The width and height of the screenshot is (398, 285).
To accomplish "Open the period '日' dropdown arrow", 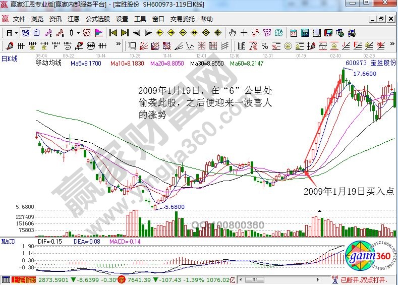I will 16,33.
